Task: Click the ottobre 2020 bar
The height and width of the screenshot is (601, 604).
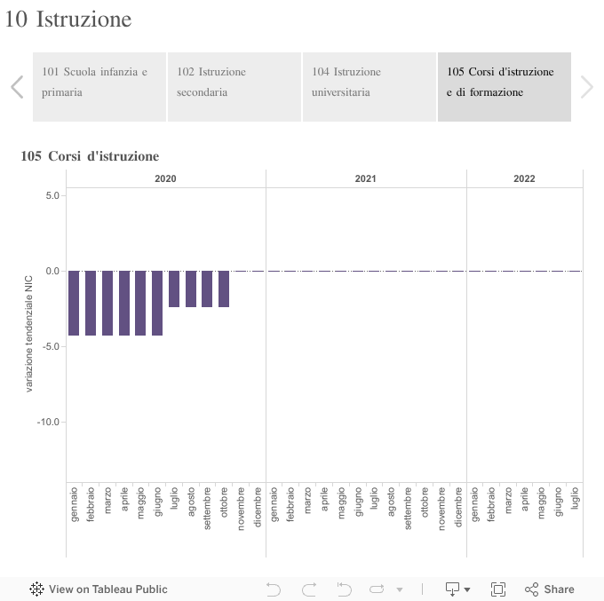Action: pyautogui.click(x=224, y=289)
